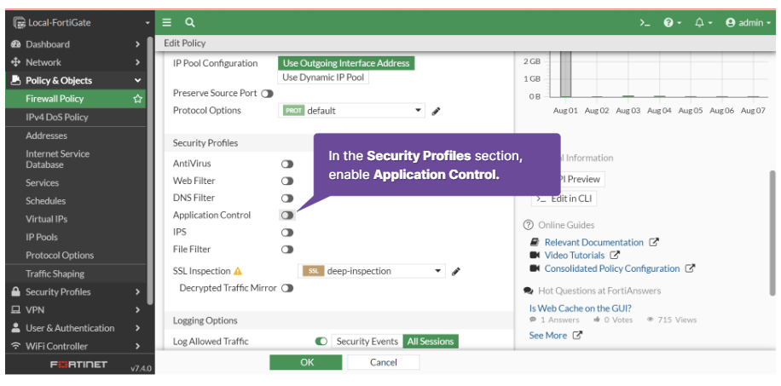Expand the User & Authentication menu
This screenshot has width=781, height=386.
click(x=137, y=328)
